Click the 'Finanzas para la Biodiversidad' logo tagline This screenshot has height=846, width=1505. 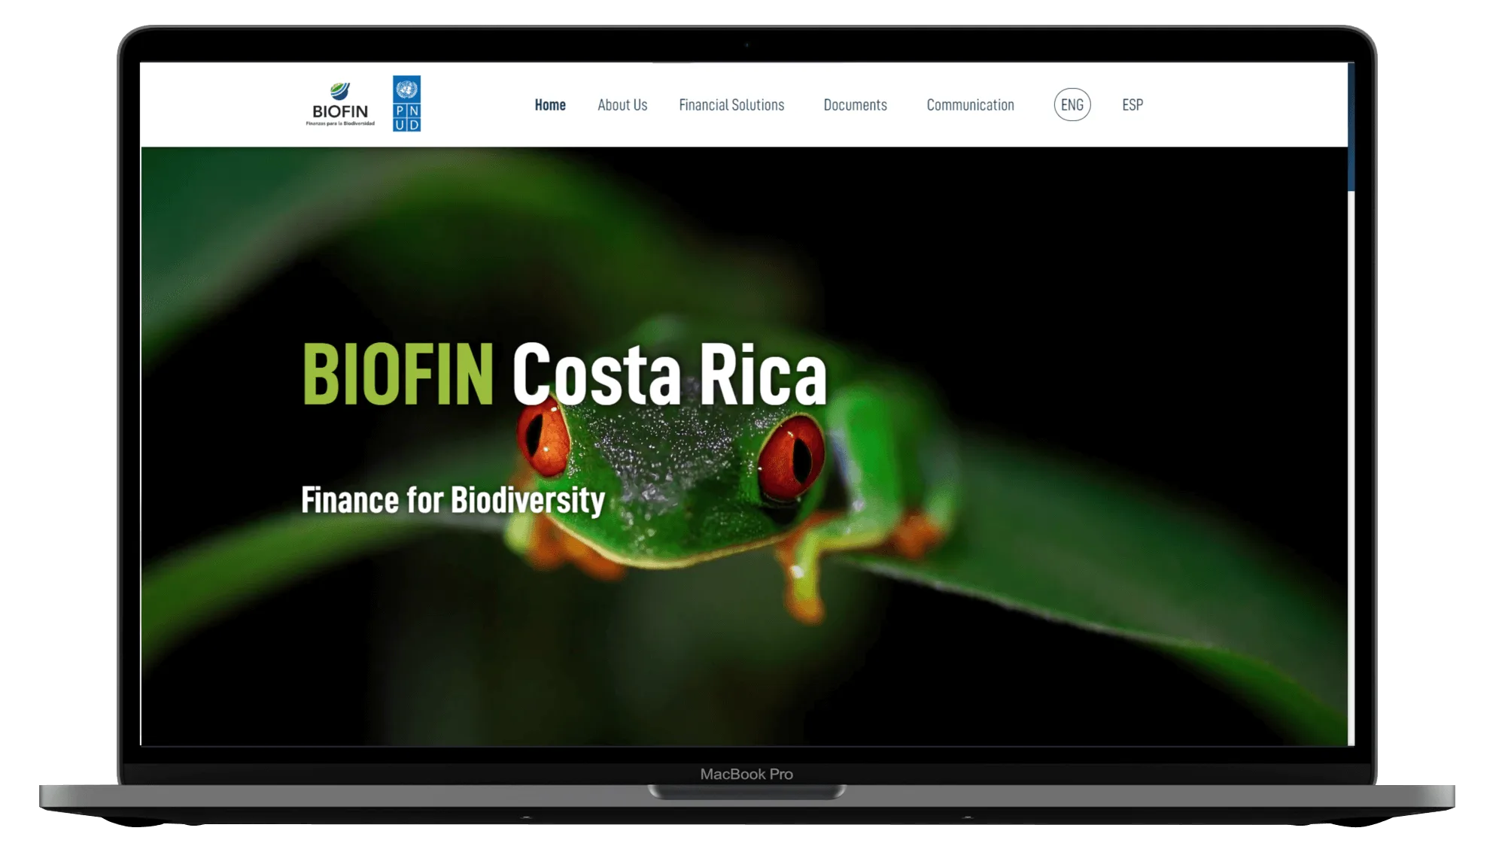pos(340,123)
